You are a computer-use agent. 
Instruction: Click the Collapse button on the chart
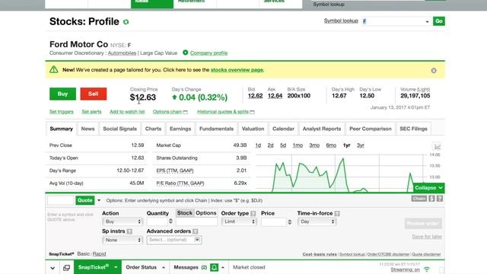(428, 188)
